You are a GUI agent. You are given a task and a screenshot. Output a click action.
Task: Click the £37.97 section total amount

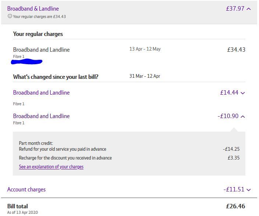pyautogui.click(x=235, y=8)
